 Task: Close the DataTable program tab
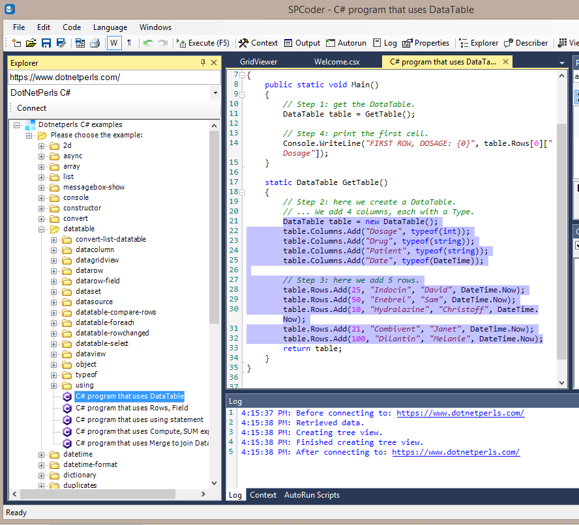point(505,62)
